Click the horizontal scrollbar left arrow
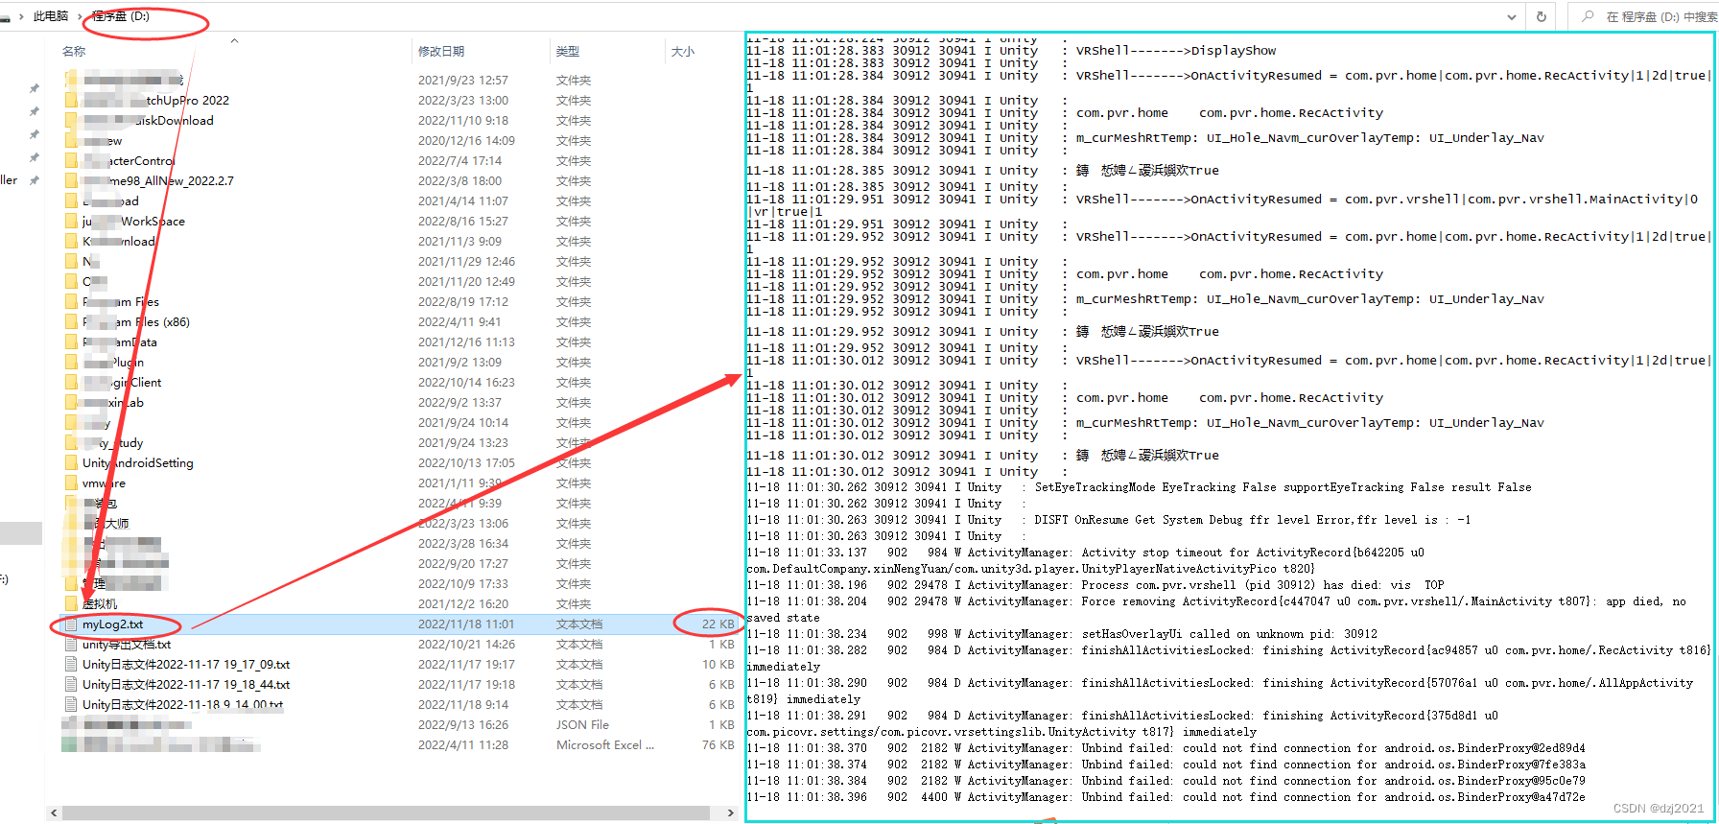 [x=54, y=812]
